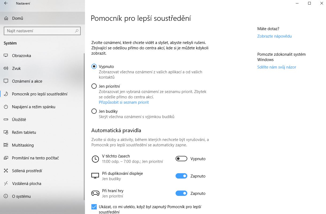326x214 pixels.
Task: Open Obrazovka display settings icon
Action: coord(6,56)
